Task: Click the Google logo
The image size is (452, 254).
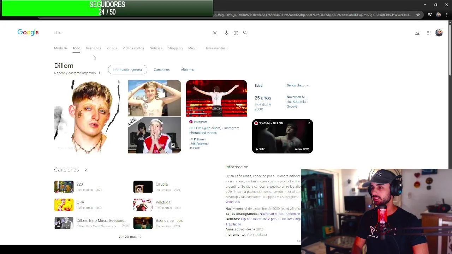Action: tap(28, 32)
